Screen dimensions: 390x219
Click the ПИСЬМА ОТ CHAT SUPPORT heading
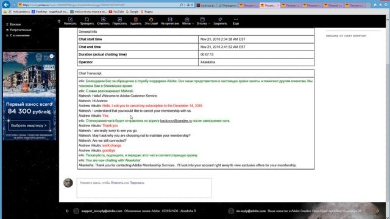click(346, 36)
